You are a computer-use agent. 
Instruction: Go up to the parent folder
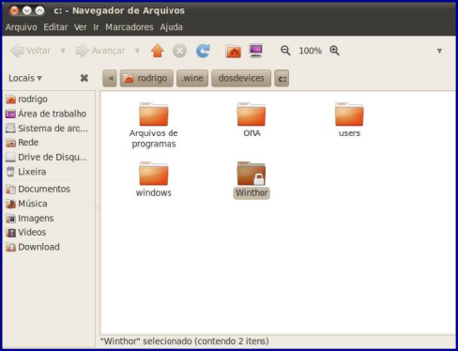tap(158, 51)
